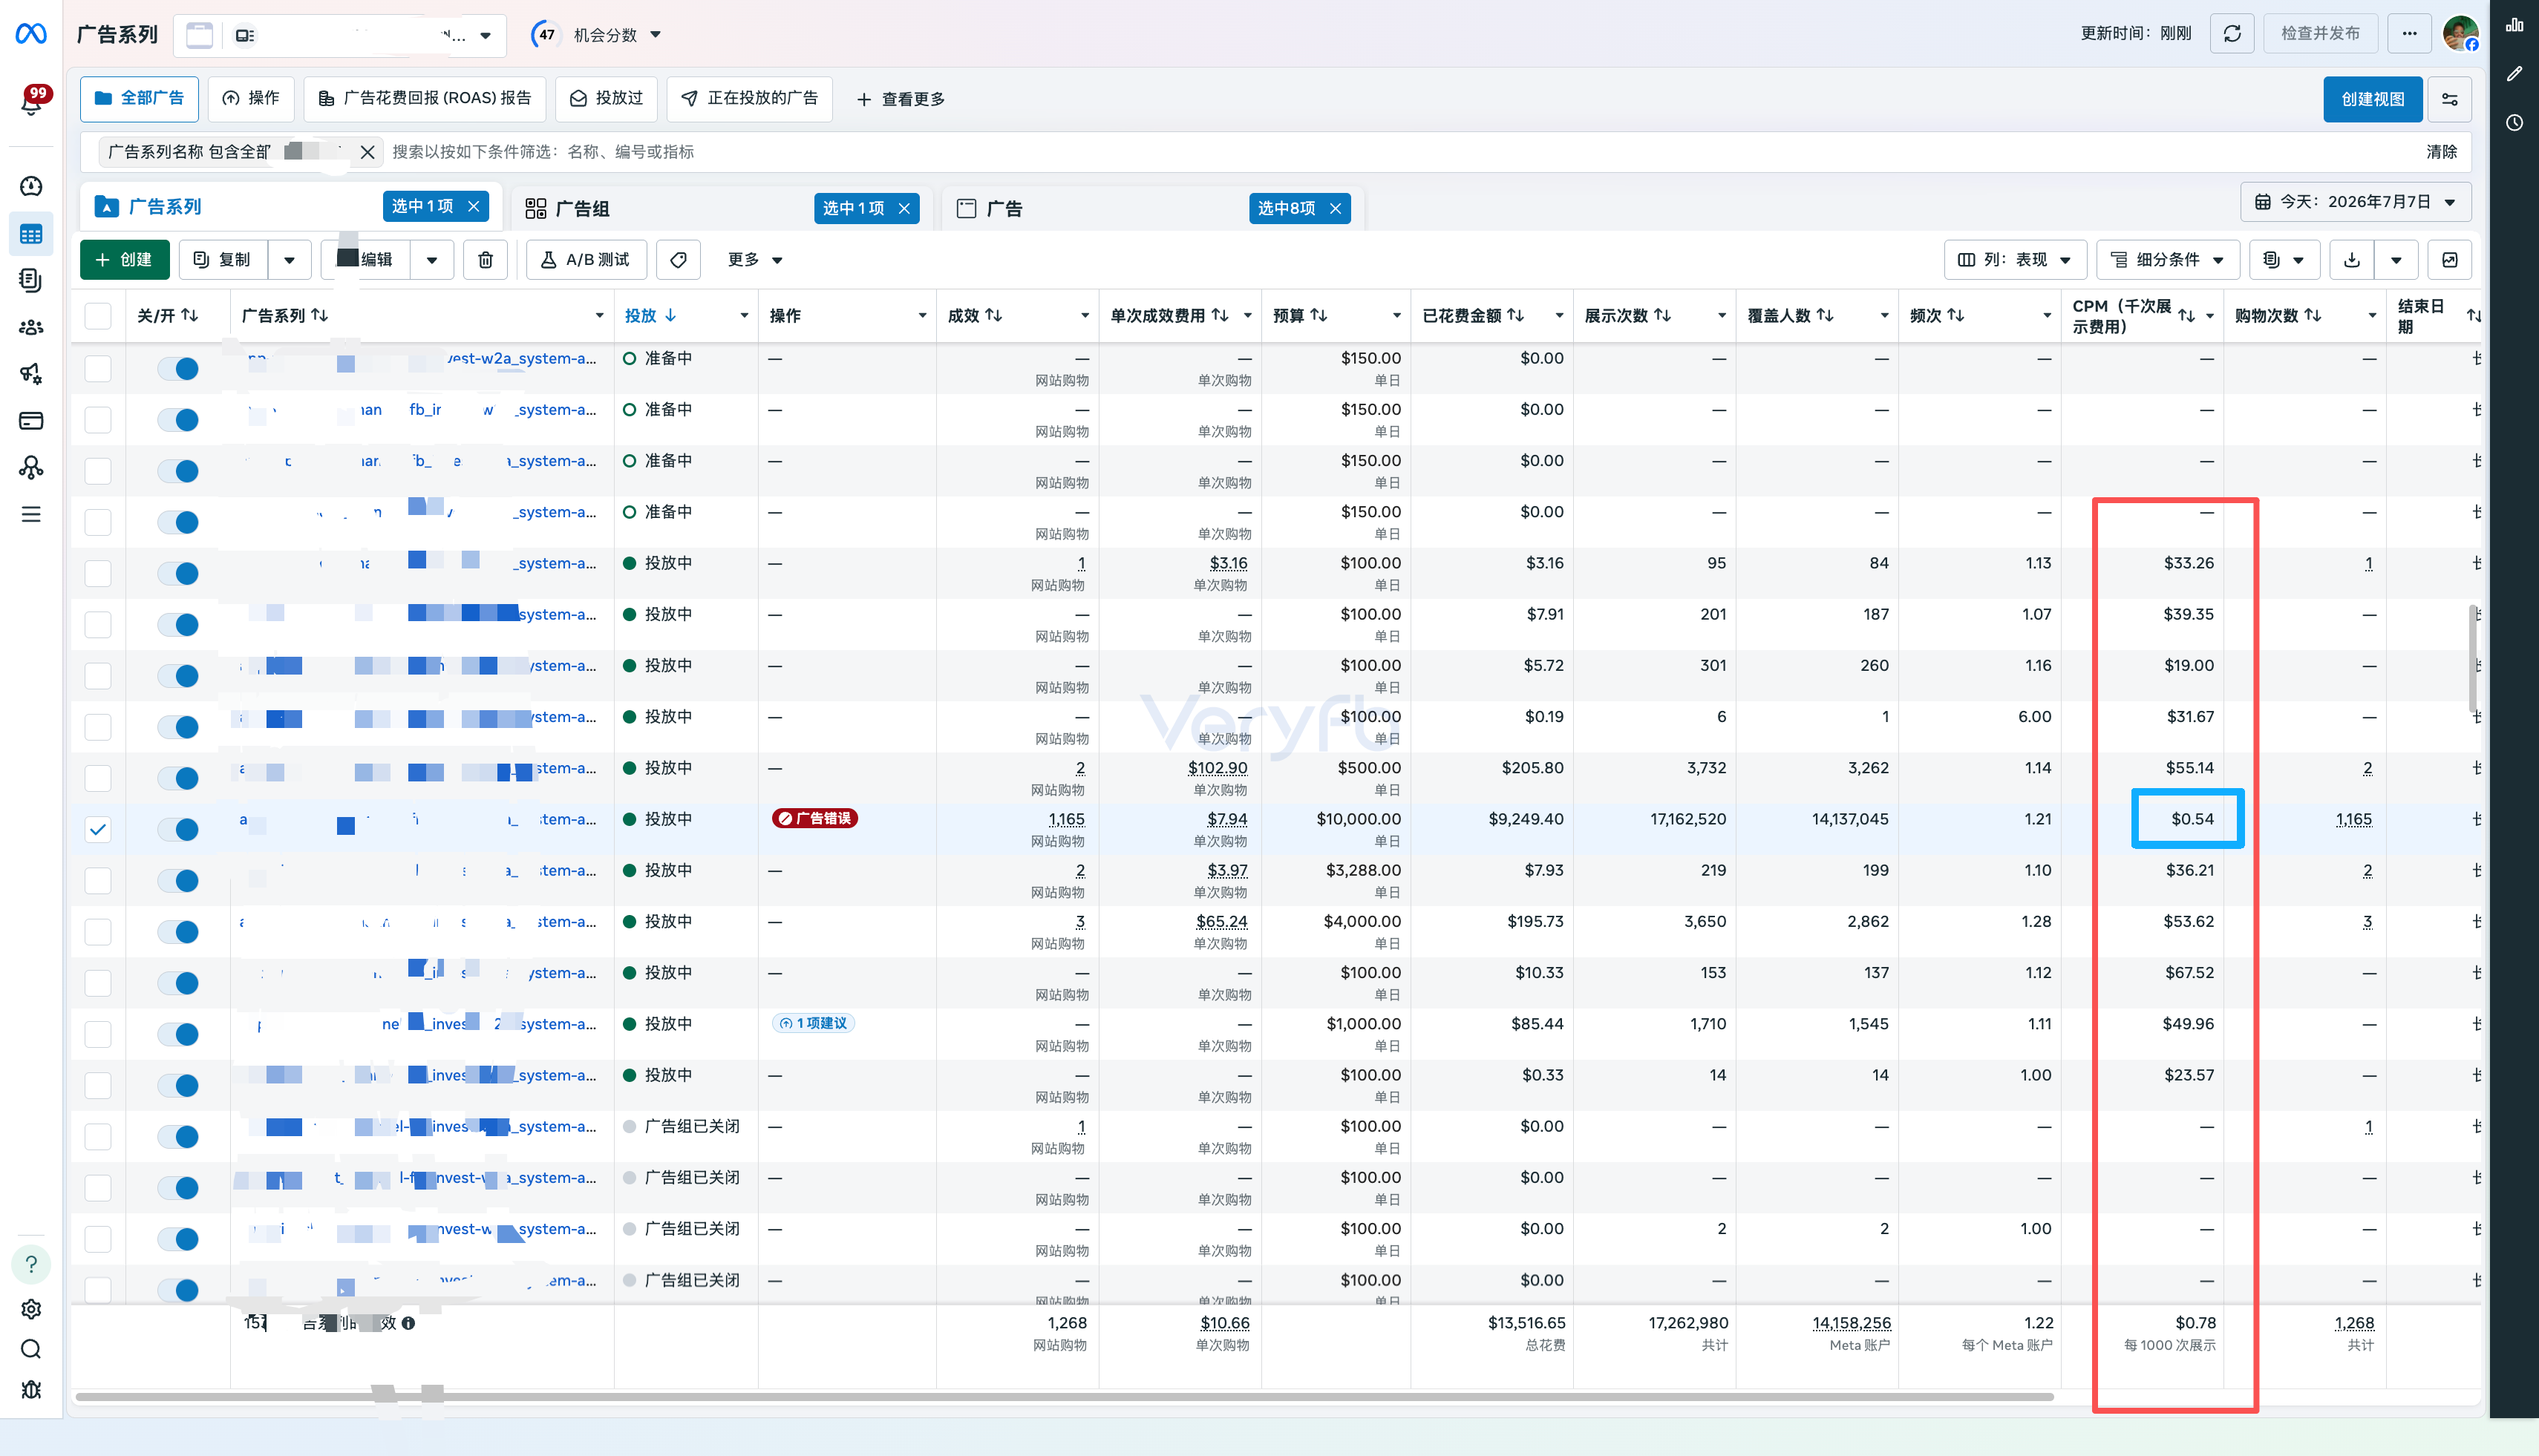Click the 创建视图 button
Screen dimensions: 2539x1456
pyautogui.click(x=2372, y=99)
